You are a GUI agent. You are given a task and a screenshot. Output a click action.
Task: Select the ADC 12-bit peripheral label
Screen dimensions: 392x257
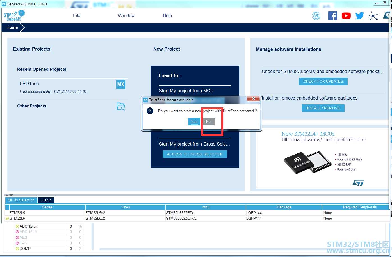28,226
